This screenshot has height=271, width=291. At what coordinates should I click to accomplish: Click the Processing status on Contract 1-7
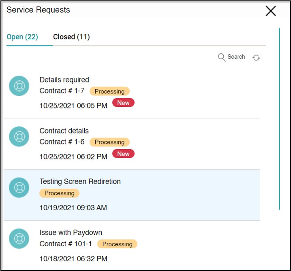click(x=109, y=91)
